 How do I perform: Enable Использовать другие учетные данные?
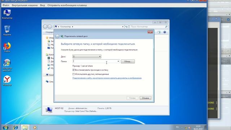click(74, 74)
